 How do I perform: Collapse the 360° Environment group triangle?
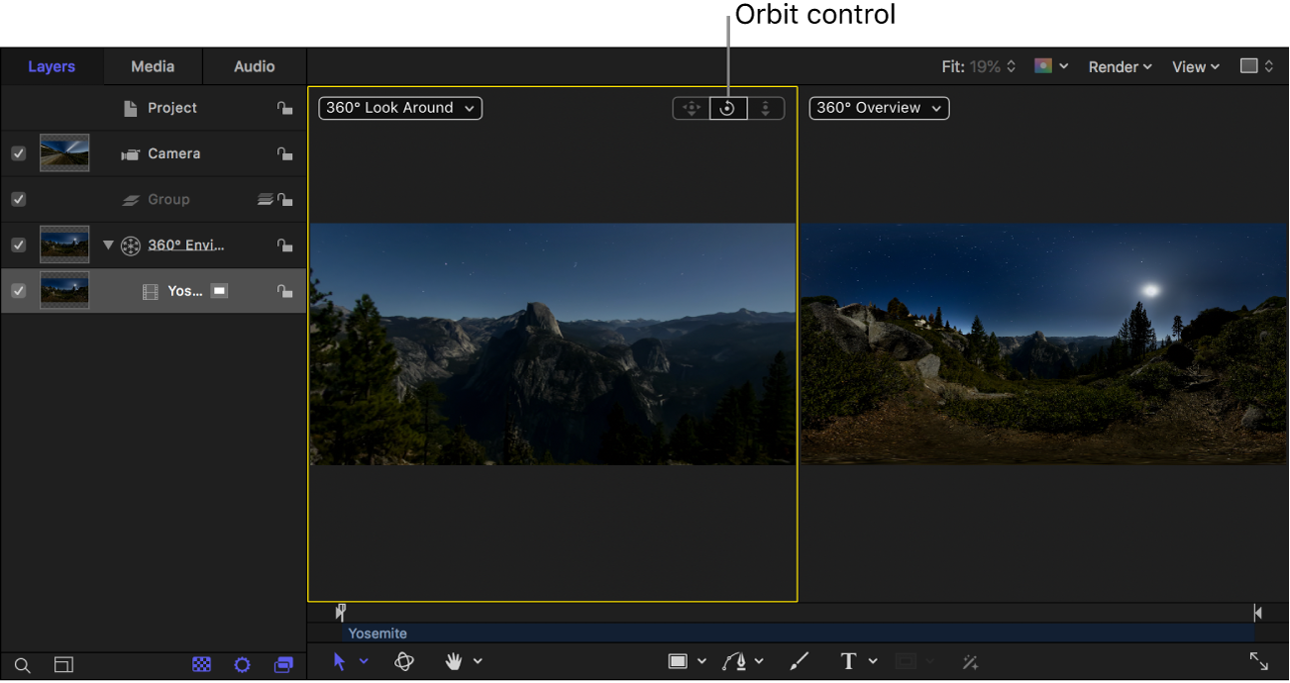108,245
